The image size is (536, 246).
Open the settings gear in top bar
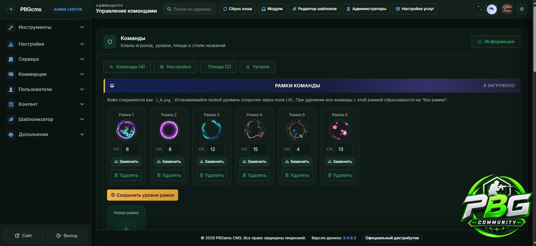point(522,9)
